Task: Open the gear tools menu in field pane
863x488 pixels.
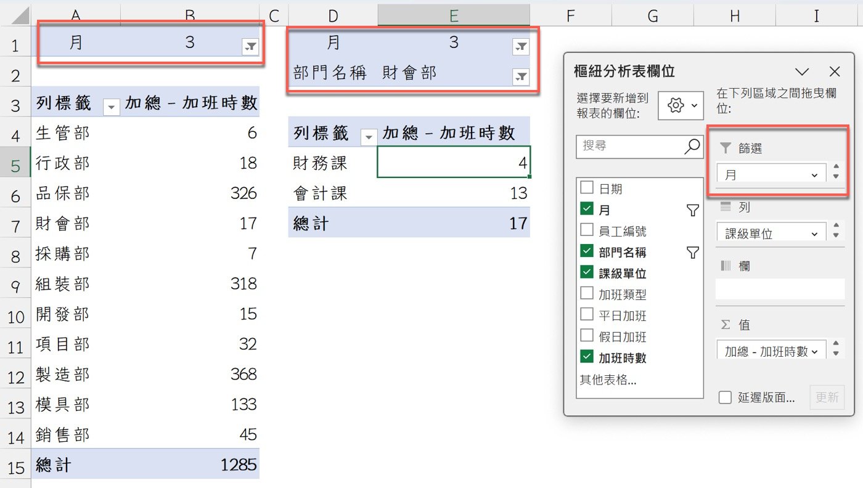Action: point(681,106)
